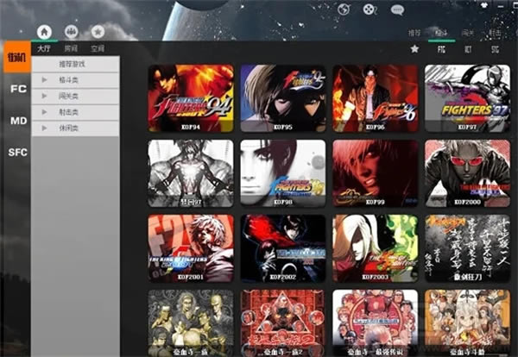Select the MD platform

coord(18,121)
